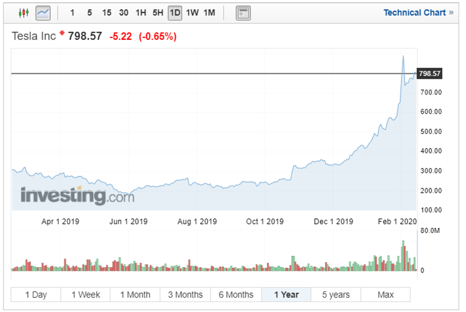Click the Feb 1 2020 axis label
Image resolution: width=466 pixels, height=312 pixels.
click(397, 221)
